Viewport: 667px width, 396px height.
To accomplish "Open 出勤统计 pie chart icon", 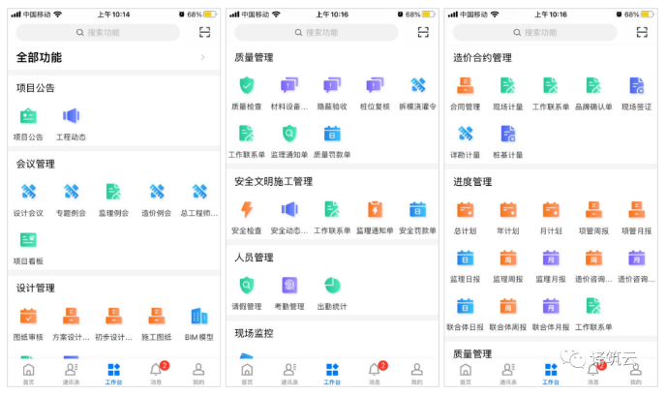I will click(x=332, y=286).
